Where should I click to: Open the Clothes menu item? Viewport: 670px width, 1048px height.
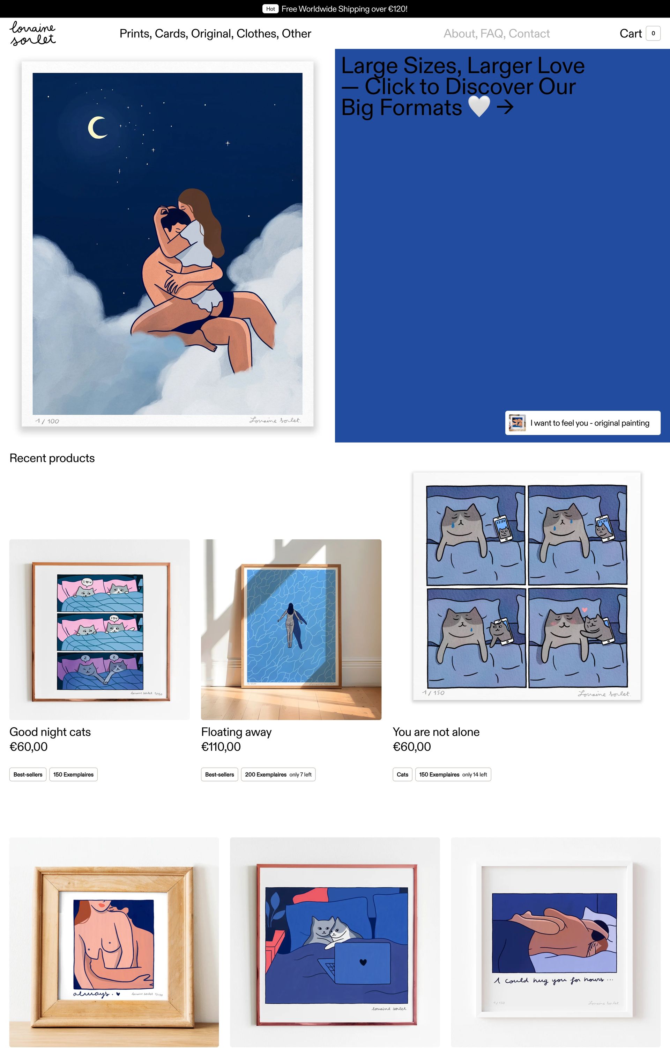coord(258,34)
